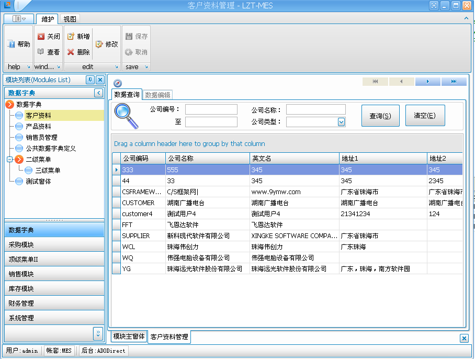475x359 pixels.
Task: Go to previous record navigation button
Action: (401, 81)
